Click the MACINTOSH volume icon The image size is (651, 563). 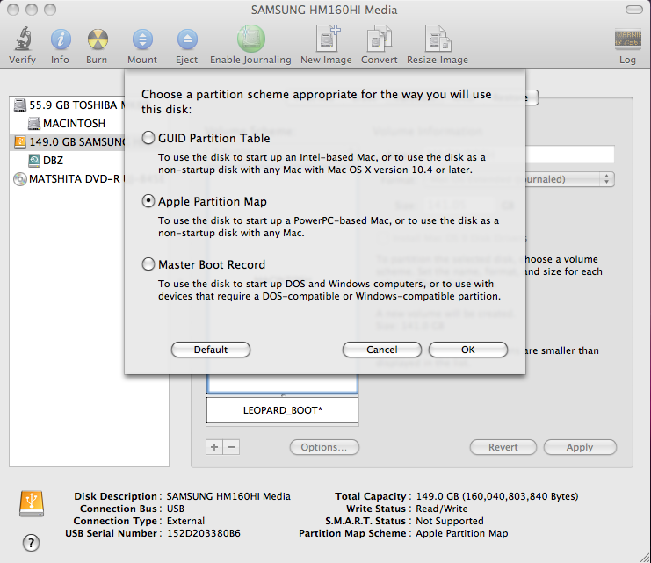(x=34, y=124)
